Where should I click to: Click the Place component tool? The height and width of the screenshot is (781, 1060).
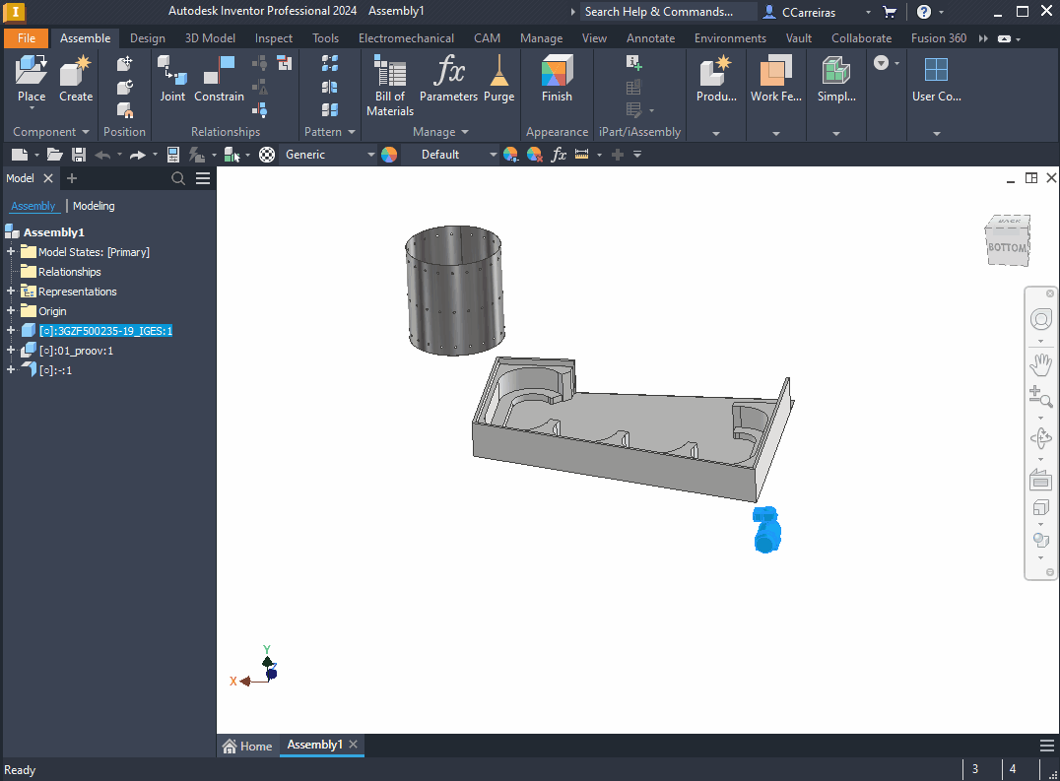32,79
